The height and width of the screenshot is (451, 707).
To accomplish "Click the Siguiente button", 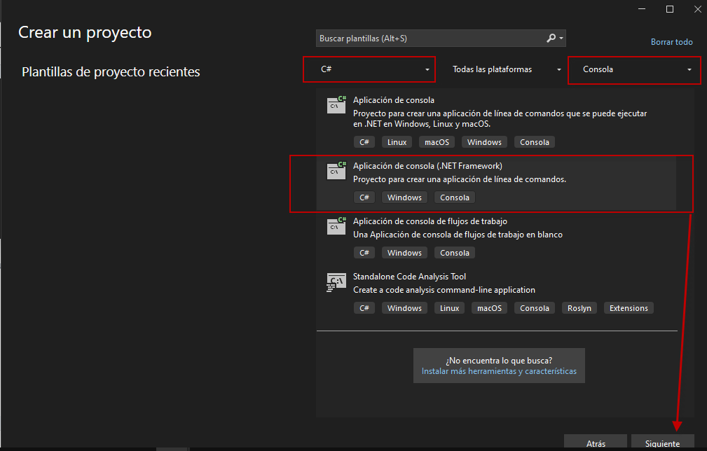I will pos(662,443).
